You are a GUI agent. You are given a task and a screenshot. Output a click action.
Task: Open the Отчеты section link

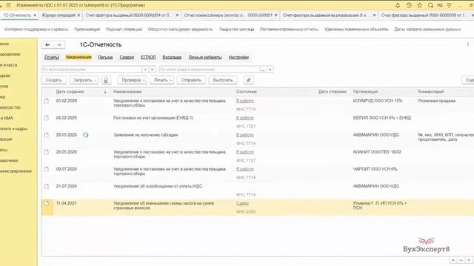pyautogui.click(x=52, y=58)
